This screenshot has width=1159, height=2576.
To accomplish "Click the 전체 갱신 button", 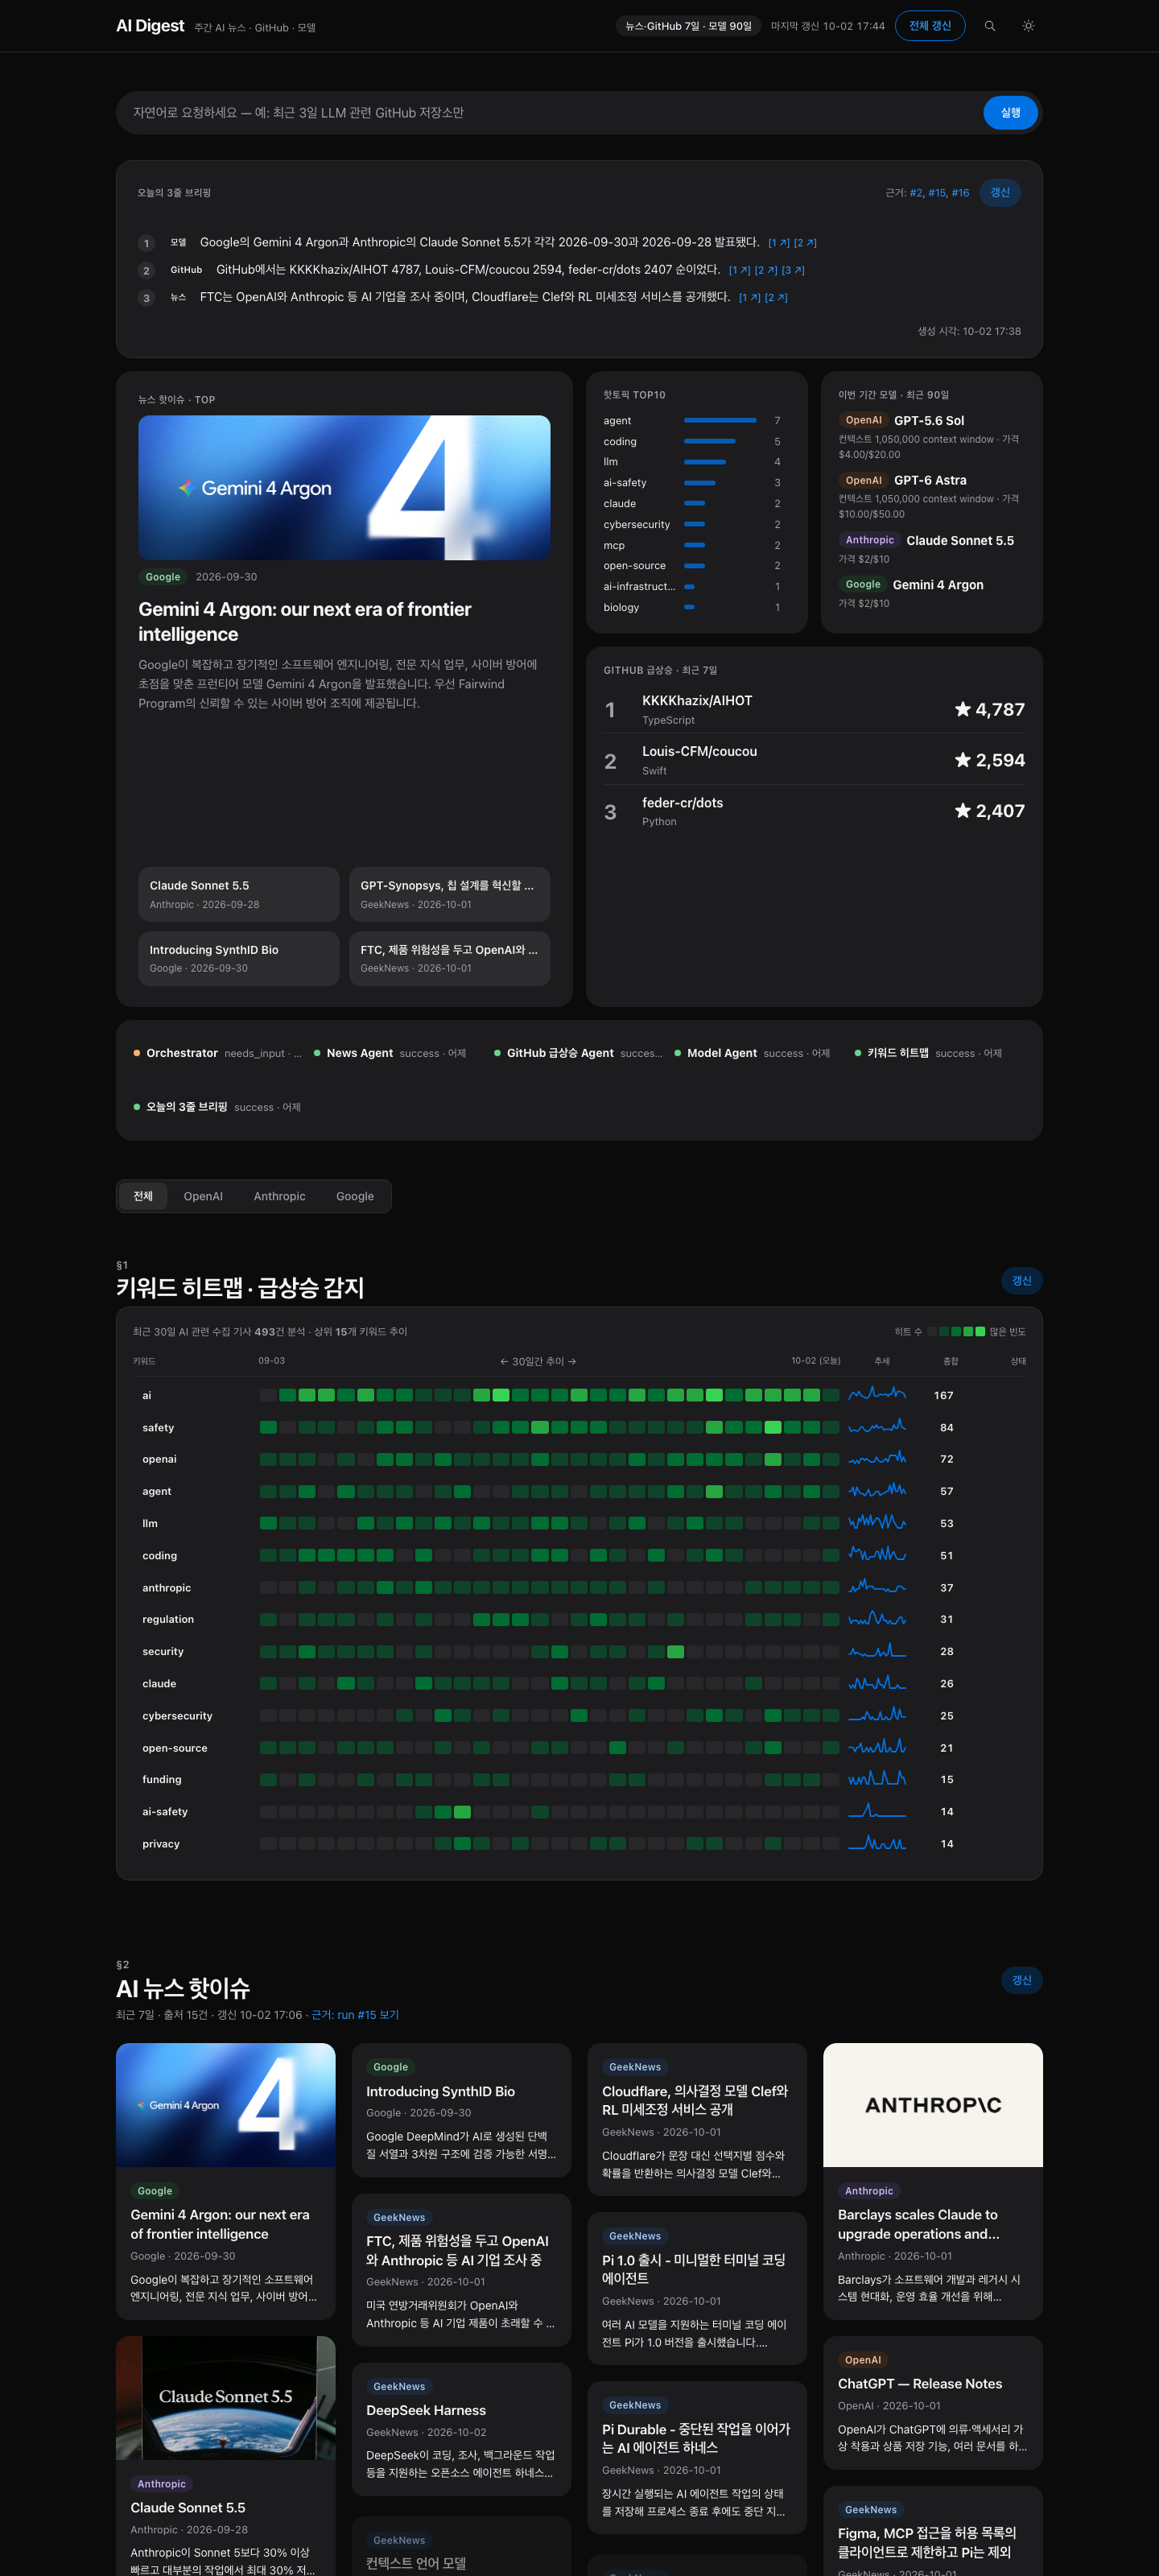I will 929,26.
